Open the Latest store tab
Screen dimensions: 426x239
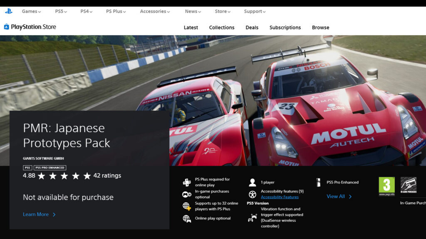tap(191, 27)
